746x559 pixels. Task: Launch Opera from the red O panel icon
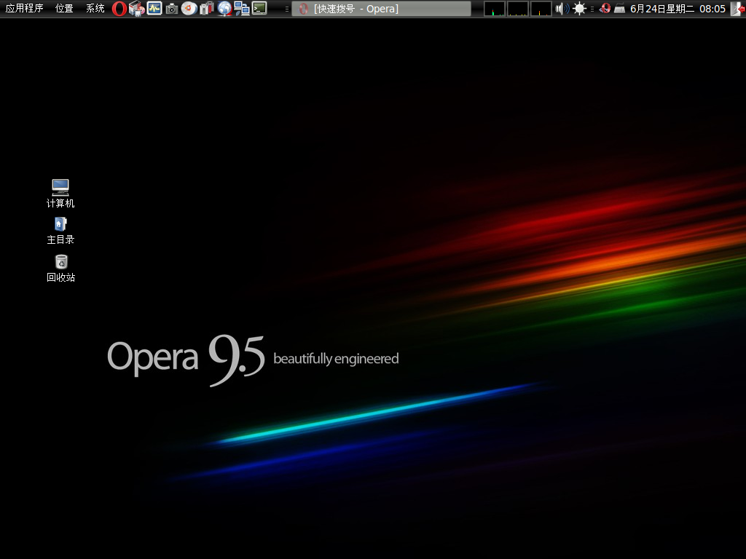click(119, 9)
